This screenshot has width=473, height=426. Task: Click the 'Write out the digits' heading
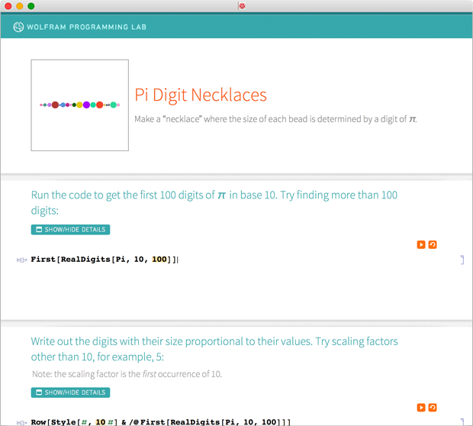click(214, 349)
